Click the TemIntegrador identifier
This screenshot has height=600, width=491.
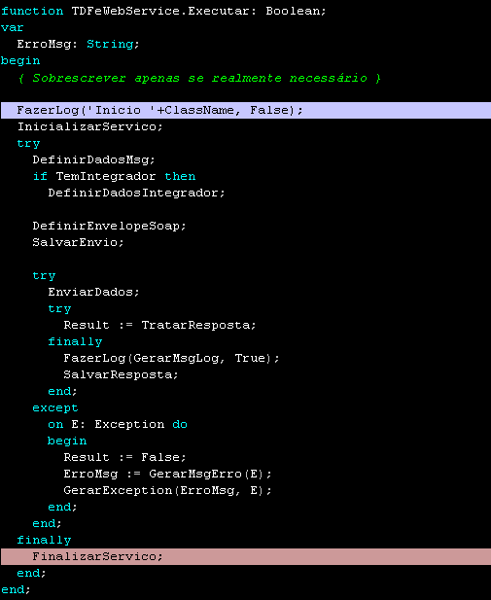pos(106,176)
